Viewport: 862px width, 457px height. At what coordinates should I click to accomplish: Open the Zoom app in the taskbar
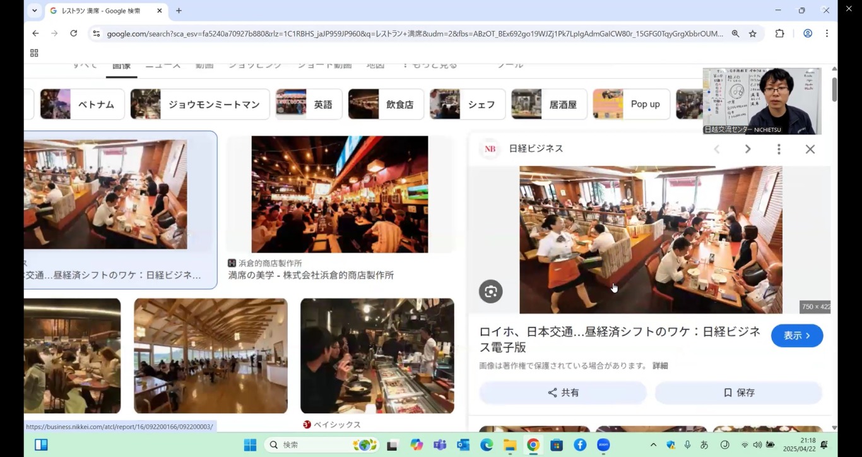pyautogui.click(x=603, y=445)
